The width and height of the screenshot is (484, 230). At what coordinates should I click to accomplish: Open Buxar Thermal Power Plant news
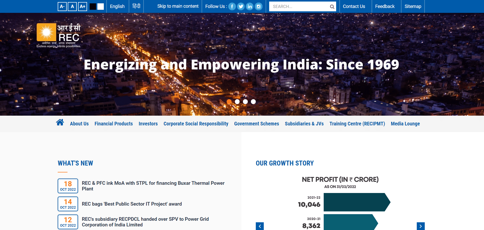[153, 186]
